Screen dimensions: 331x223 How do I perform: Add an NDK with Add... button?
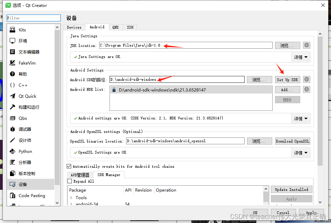click(287, 90)
